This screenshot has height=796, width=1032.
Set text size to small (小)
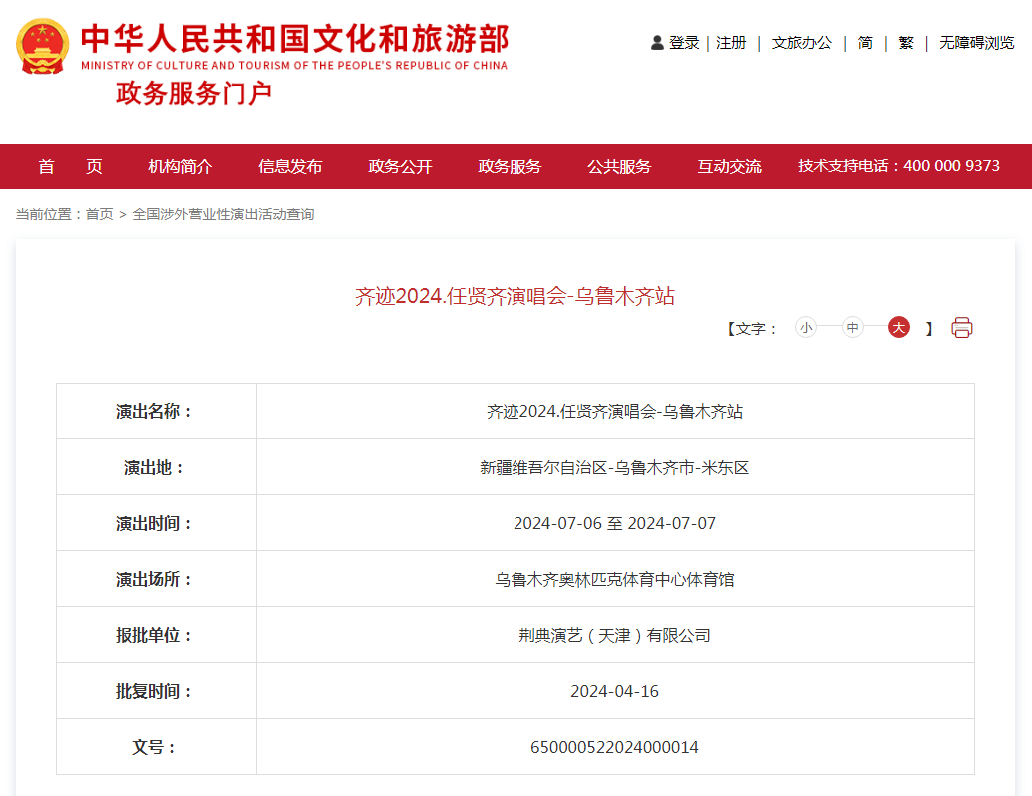(806, 327)
